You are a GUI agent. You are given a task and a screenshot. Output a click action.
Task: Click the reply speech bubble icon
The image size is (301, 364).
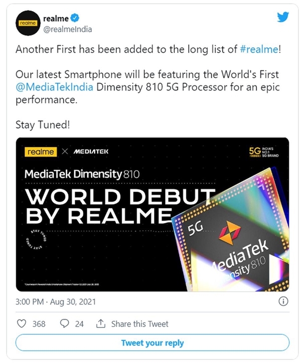(x=65, y=324)
